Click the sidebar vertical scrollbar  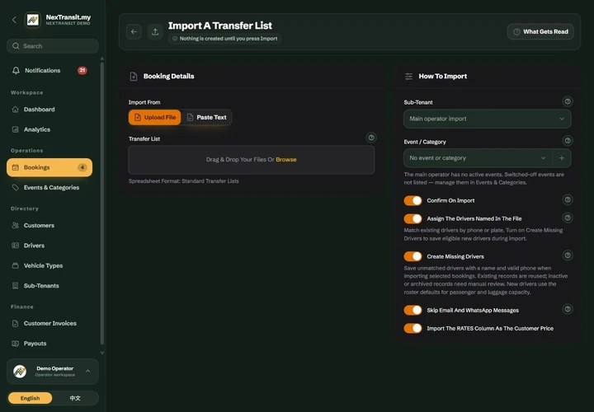[102, 204]
